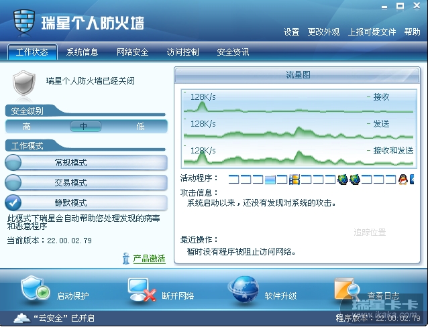The width and height of the screenshot is (428, 327).
Task: Click the 安全级别 section label
Action: pos(27,111)
